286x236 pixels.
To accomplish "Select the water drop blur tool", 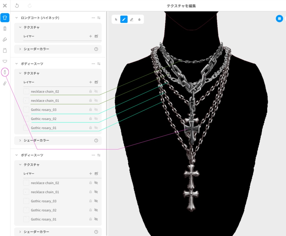I will (139, 20).
